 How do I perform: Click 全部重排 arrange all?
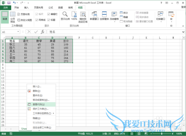click(x=104, y=16)
